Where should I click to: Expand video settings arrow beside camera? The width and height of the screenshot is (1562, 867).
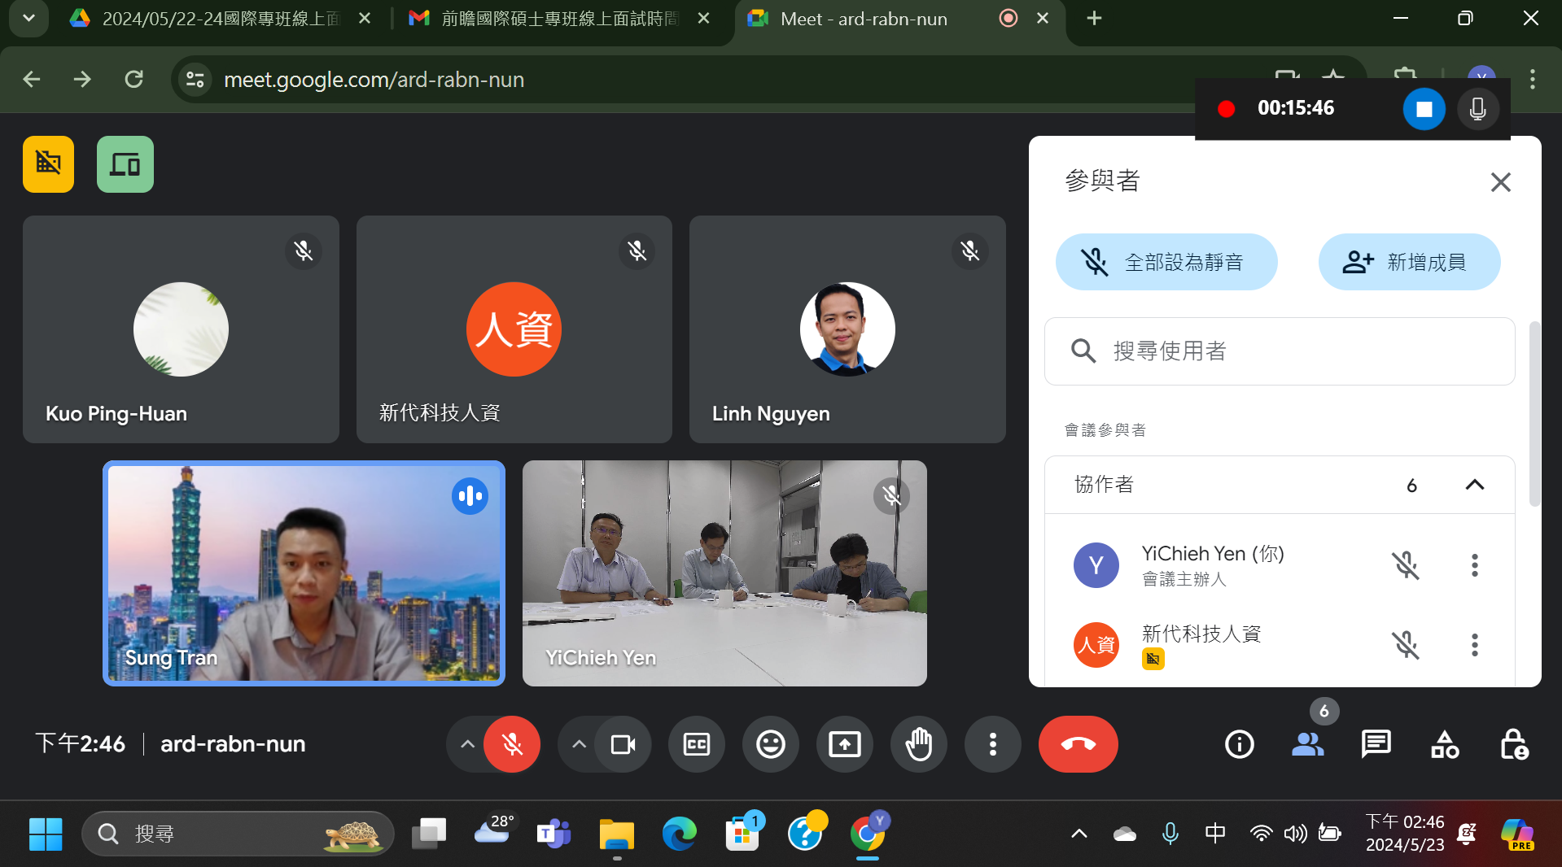(579, 744)
